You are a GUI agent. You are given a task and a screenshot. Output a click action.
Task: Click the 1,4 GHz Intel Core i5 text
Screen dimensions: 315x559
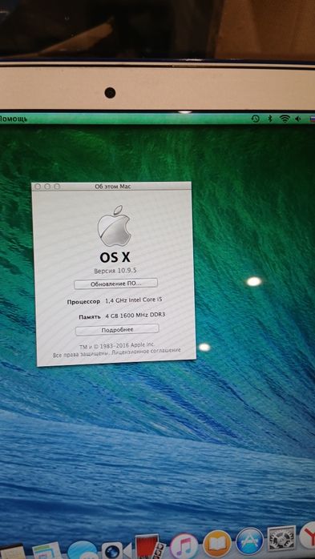coord(134,300)
